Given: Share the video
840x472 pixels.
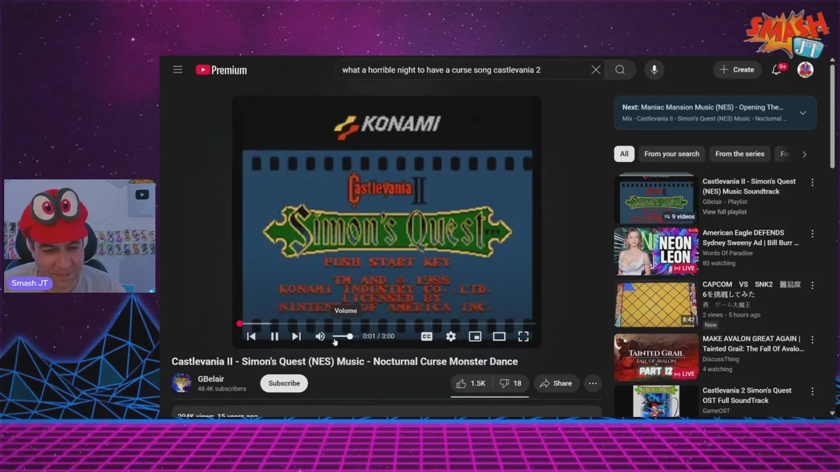Looking at the screenshot, I should pyautogui.click(x=556, y=383).
